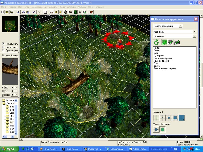Open the 'Слой' menu
The width and height of the screenshot is (203, 152).
tap(27, 7)
